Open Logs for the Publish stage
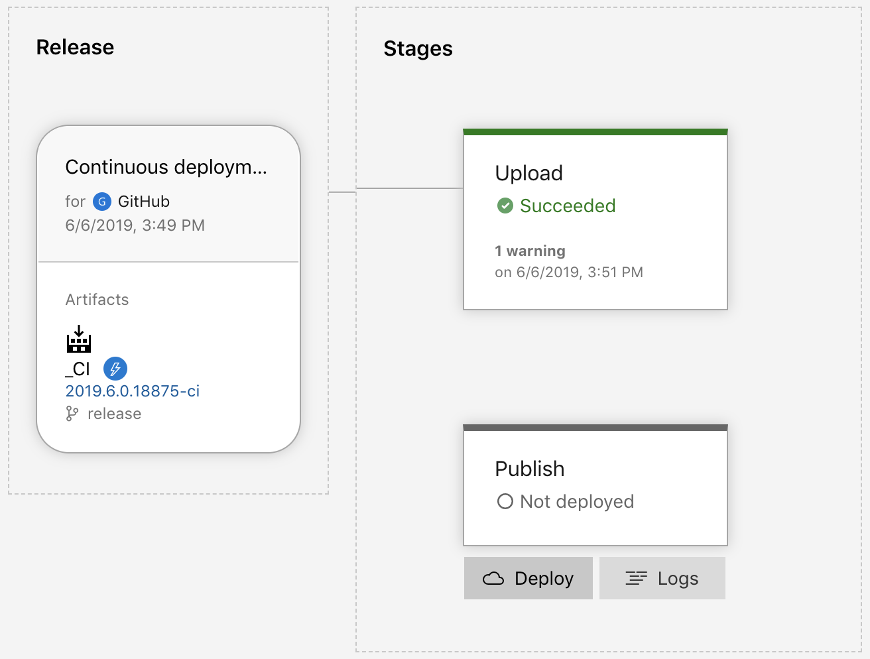Screen dimensions: 870x659 (662, 577)
